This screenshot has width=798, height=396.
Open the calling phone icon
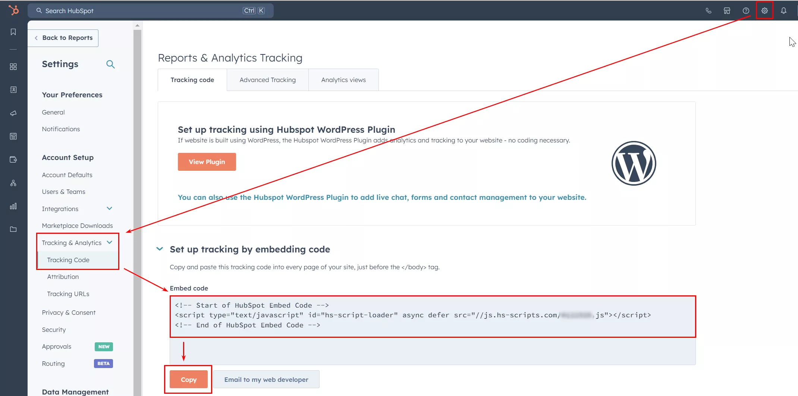[709, 11]
